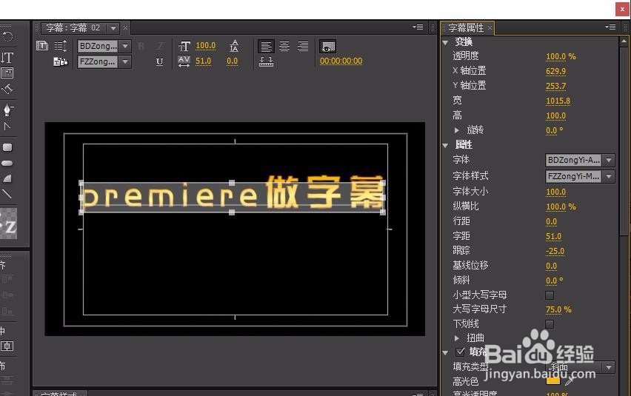Edit leading value 0.0 in toolbar
631x396 pixels.
[x=233, y=61]
